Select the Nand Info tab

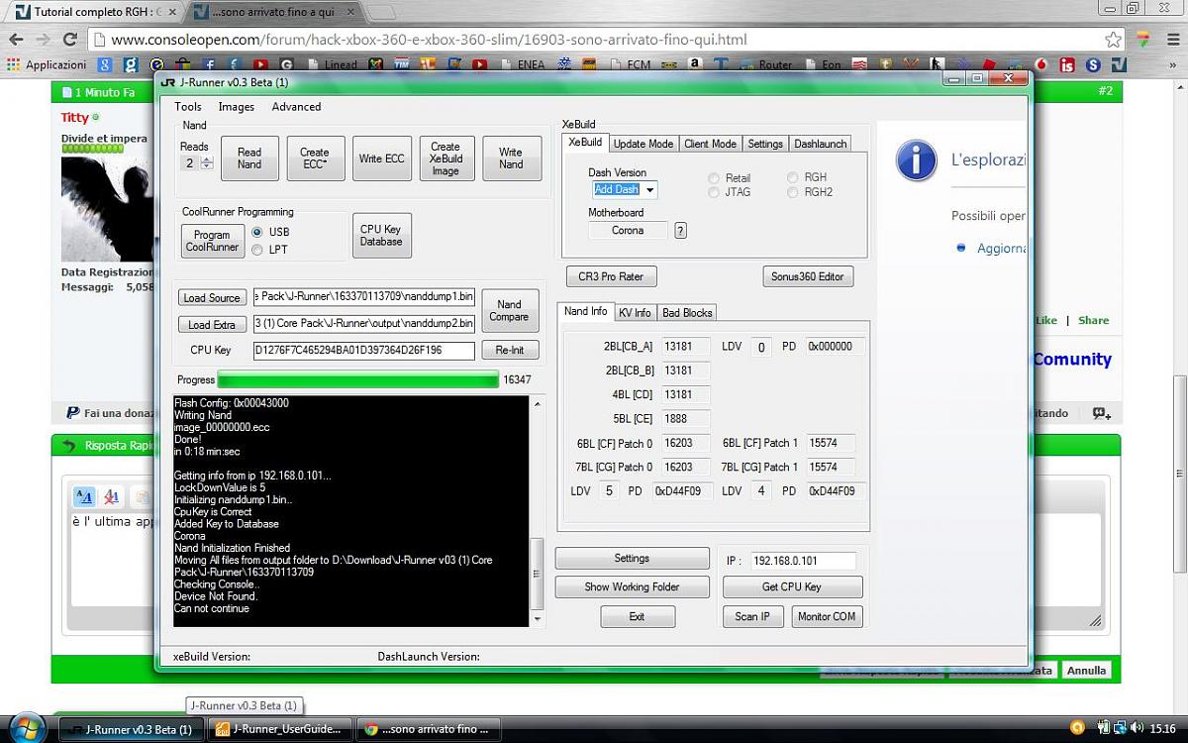(x=585, y=311)
